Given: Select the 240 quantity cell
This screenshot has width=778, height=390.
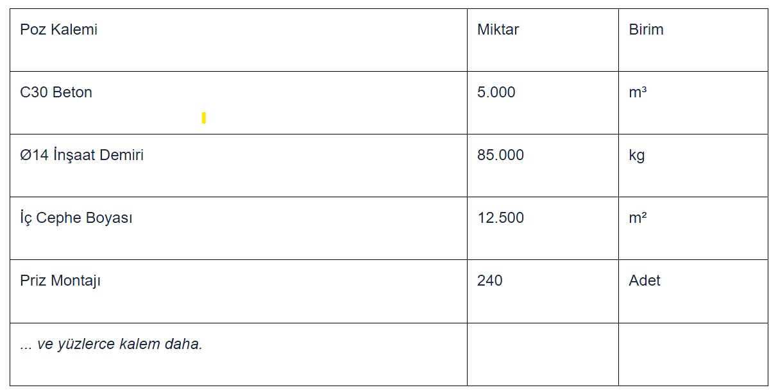Looking at the screenshot, I should [490, 280].
